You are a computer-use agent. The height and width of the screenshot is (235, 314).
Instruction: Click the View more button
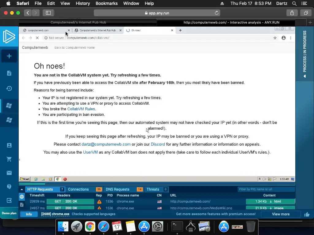pos(281,214)
